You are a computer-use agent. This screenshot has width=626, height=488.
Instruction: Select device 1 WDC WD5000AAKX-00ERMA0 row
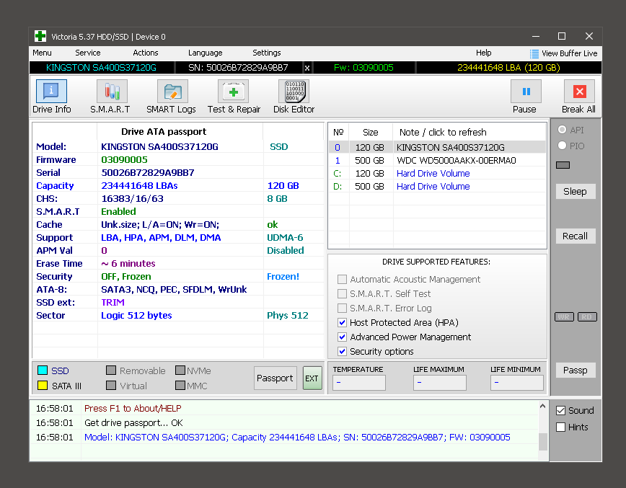coord(437,161)
